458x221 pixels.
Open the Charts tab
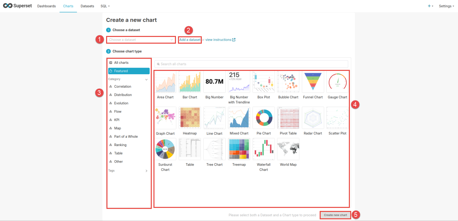(x=68, y=6)
